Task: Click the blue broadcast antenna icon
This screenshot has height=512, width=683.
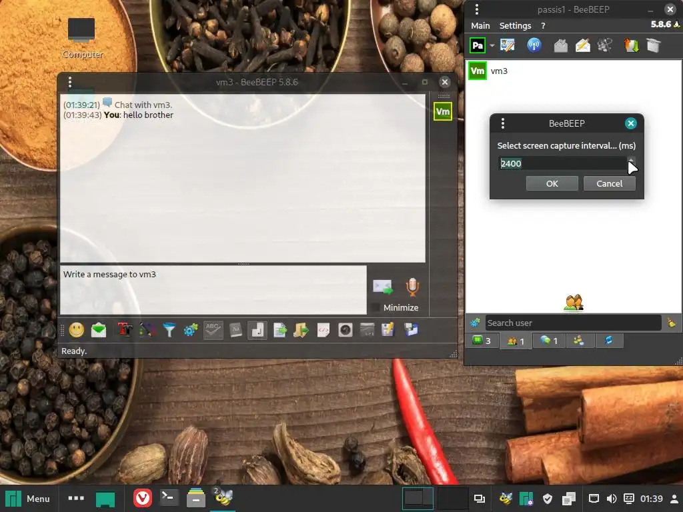Action: pyautogui.click(x=534, y=45)
